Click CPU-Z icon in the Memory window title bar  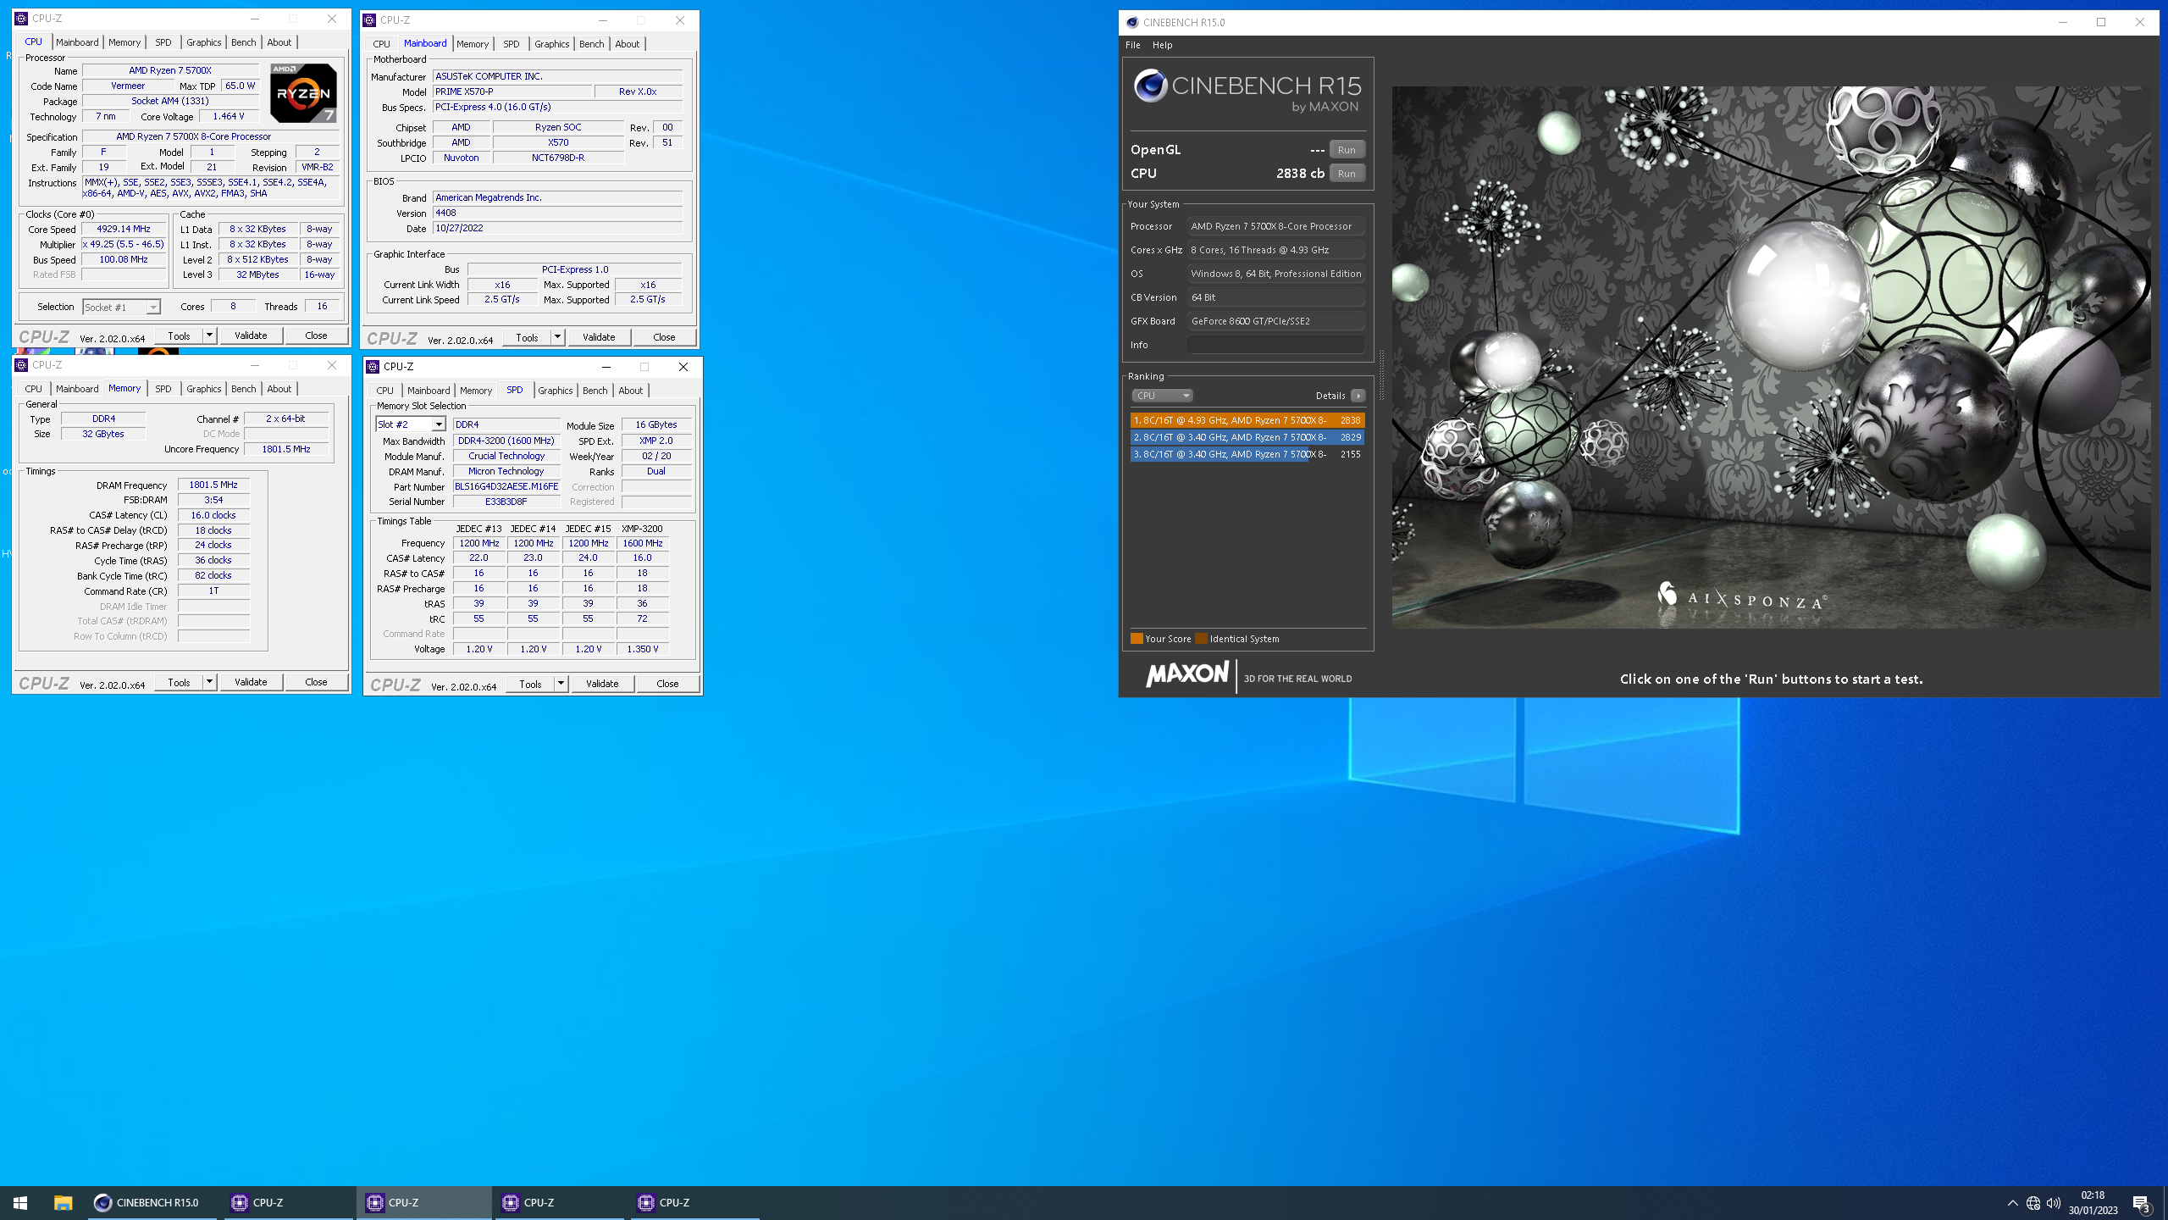click(x=22, y=365)
